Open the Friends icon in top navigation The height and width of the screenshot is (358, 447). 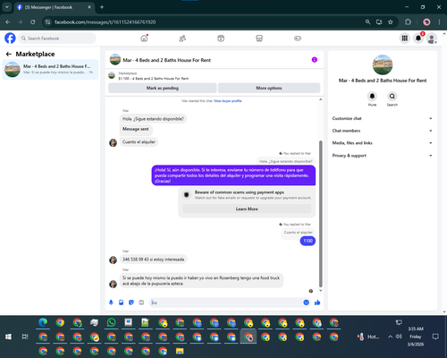point(182,38)
